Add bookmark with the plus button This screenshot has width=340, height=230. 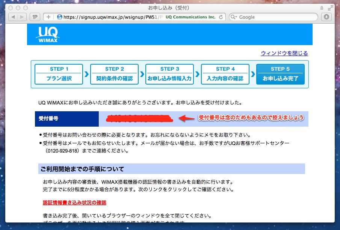point(48,17)
